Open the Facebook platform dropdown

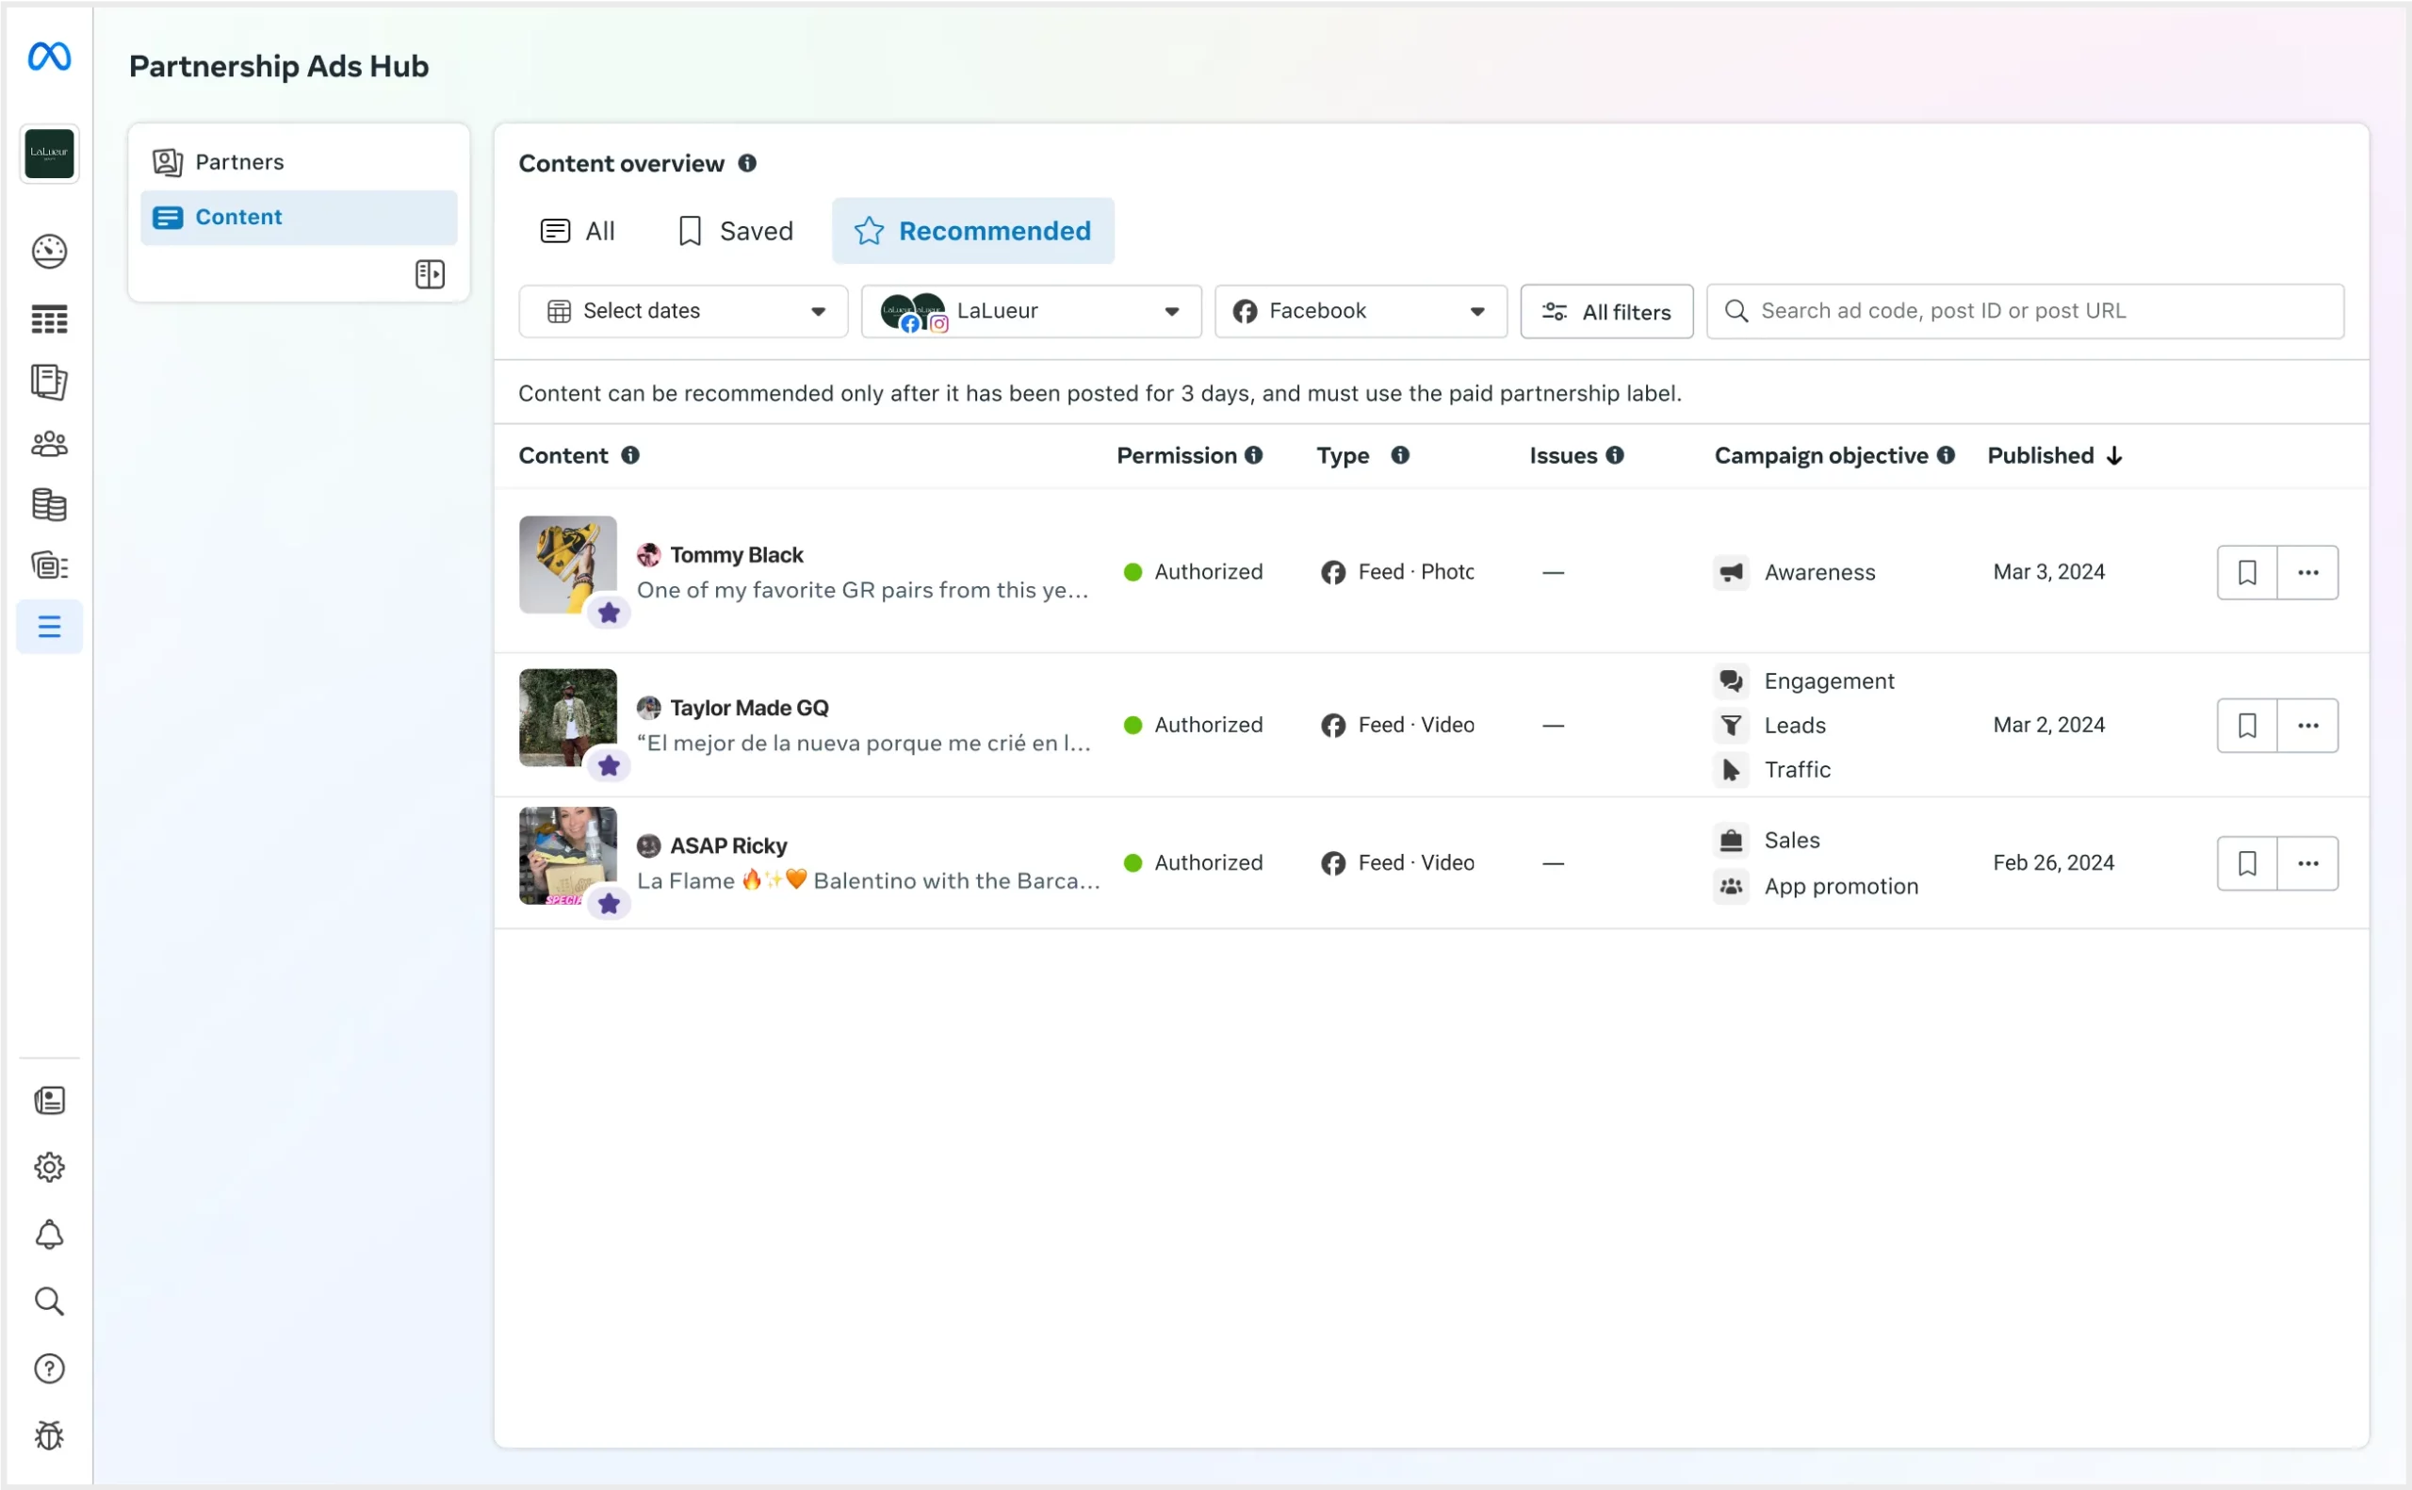coord(1360,310)
